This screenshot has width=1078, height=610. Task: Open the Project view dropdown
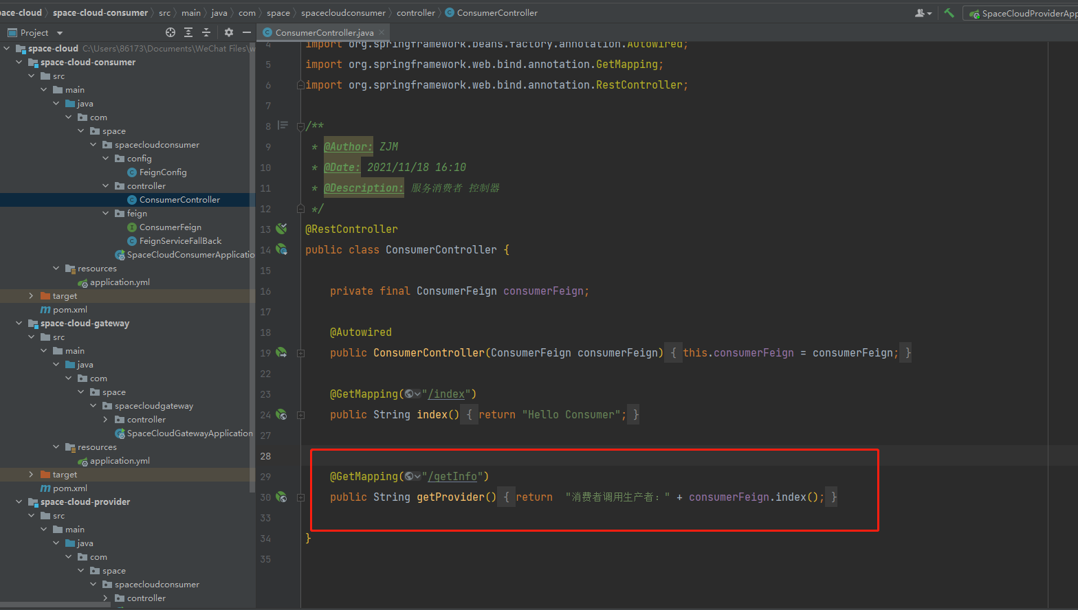pos(60,33)
